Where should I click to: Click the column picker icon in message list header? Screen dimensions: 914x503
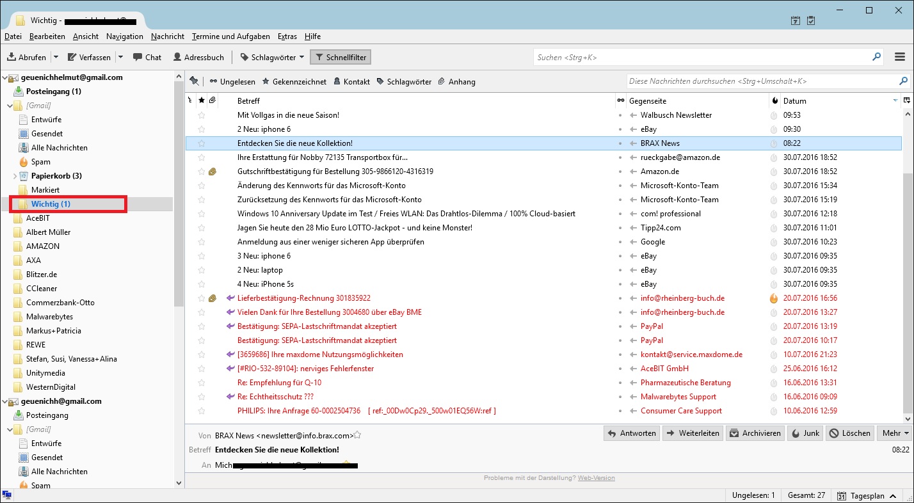pos(906,100)
